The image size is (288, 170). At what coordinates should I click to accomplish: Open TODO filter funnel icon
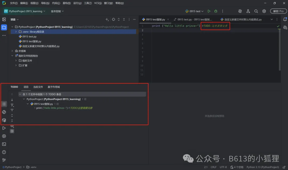[12, 105]
